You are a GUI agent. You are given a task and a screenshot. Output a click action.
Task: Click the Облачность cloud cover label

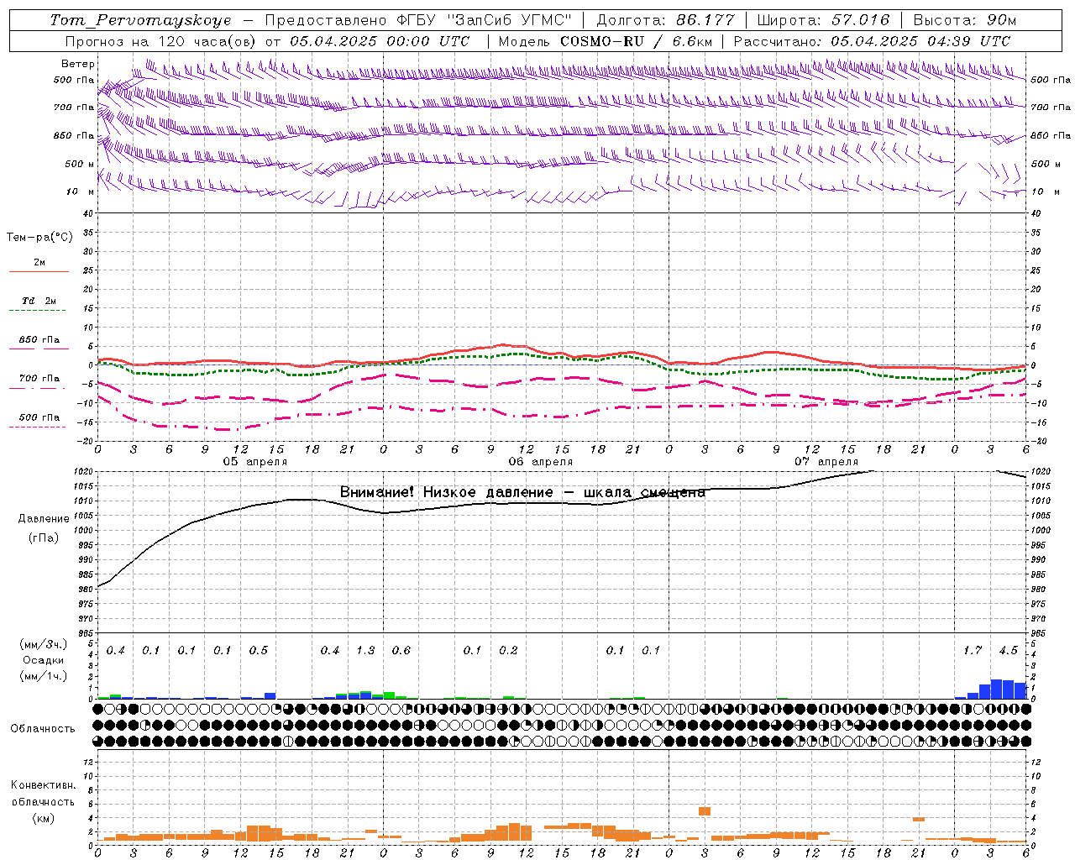pos(43,729)
